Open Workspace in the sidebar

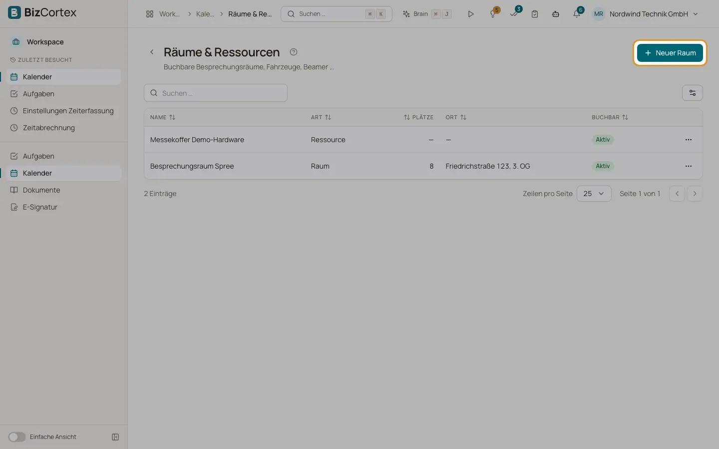pos(45,42)
